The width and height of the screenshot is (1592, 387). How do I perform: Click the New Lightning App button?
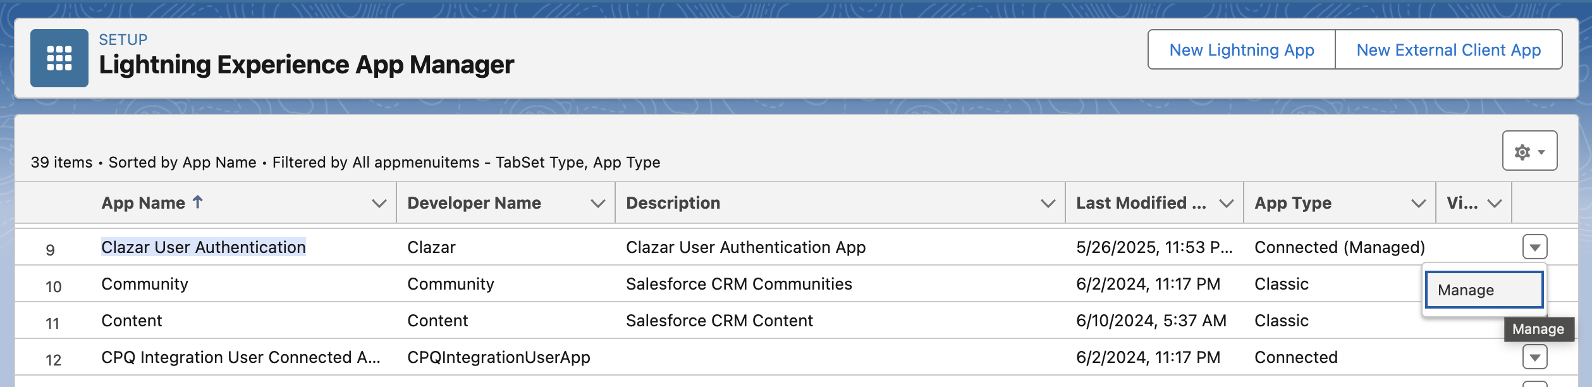(x=1241, y=50)
